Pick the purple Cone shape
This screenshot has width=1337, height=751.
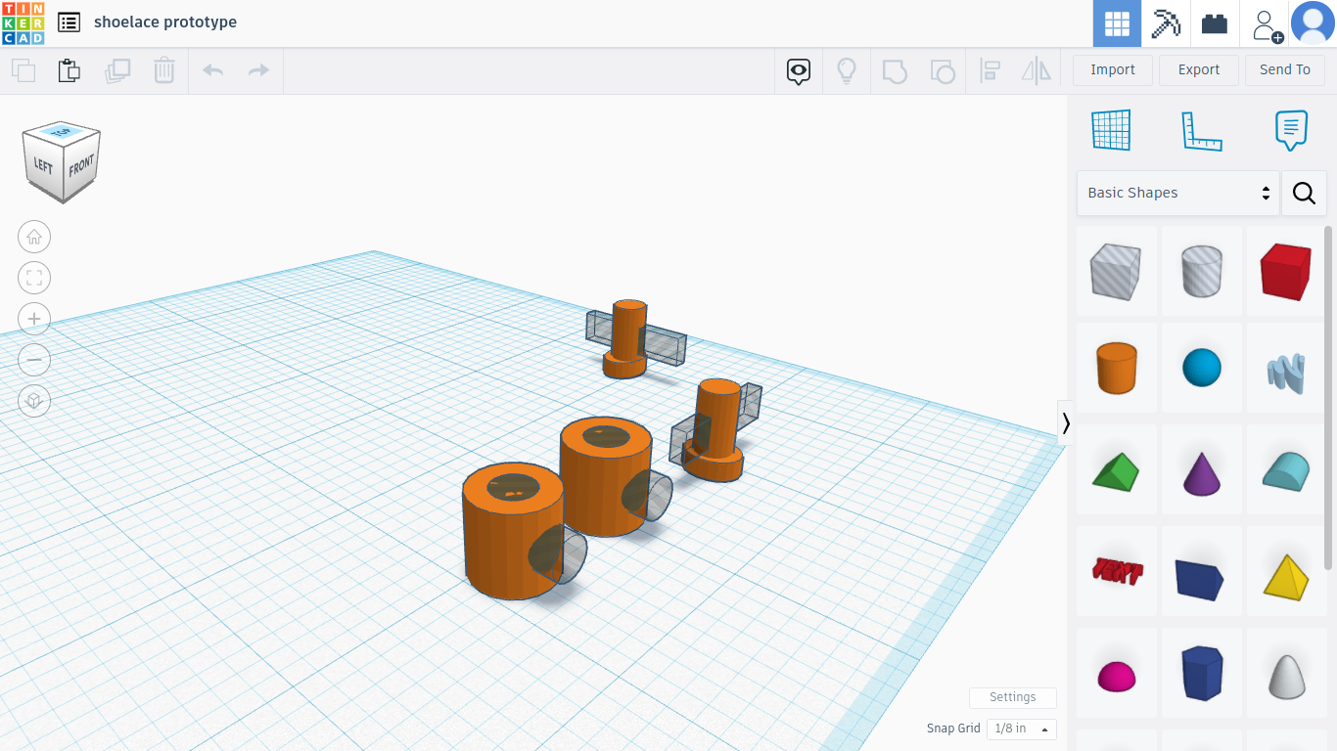1202,470
